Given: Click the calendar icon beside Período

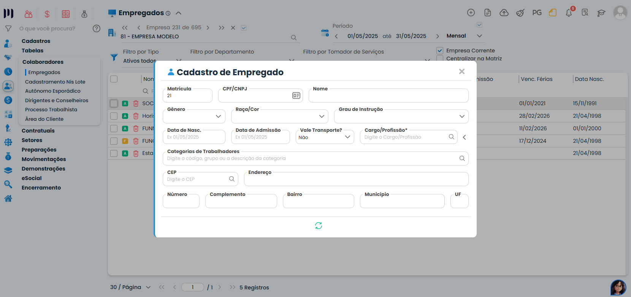Looking at the screenshot, I should pyautogui.click(x=325, y=33).
